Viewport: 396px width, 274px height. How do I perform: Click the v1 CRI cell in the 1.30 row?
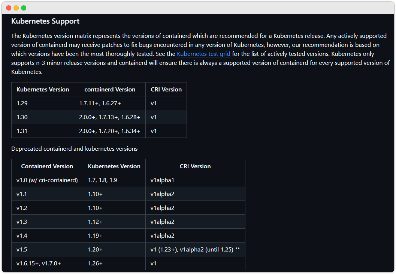(x=166, y=117)
